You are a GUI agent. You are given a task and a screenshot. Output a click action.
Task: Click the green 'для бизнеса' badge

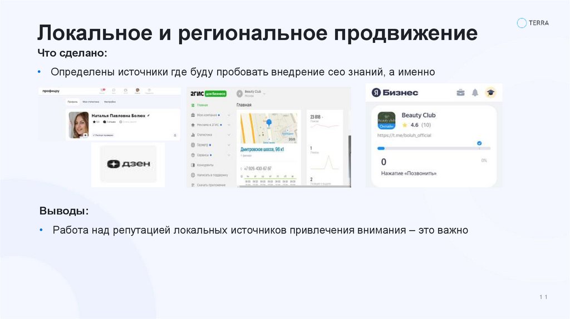point(215,93)
